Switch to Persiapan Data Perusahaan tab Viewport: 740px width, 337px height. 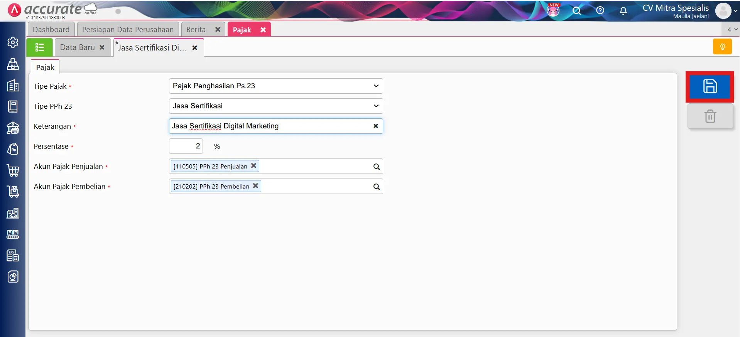128,30
